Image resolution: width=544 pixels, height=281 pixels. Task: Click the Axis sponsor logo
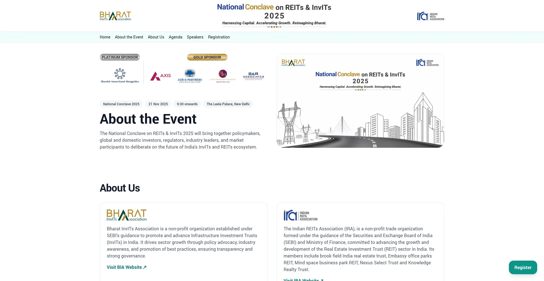160,76
